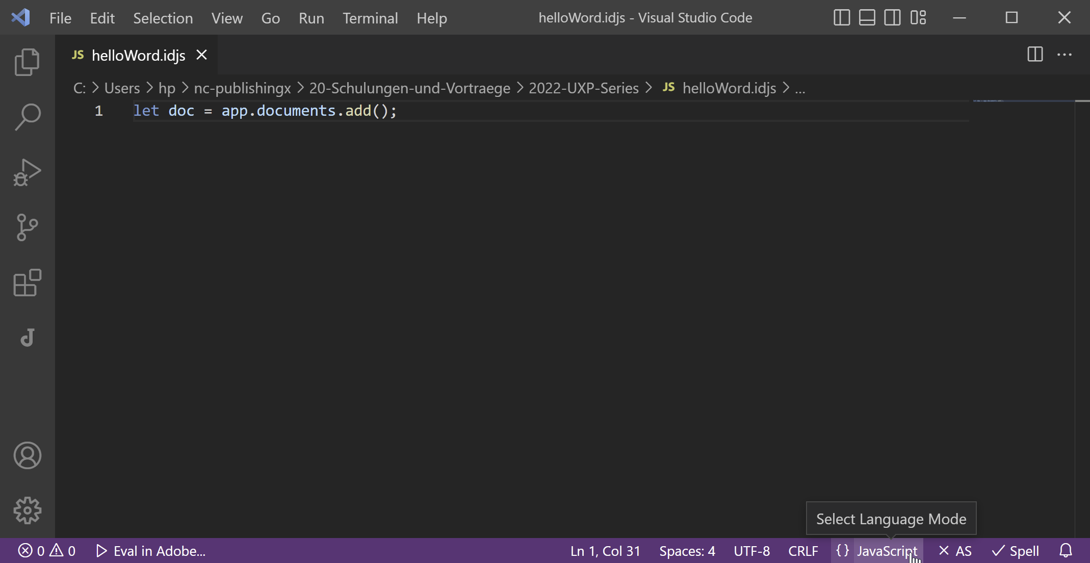The width and height of the screenshot is (1090, 563).
Task: Open the Search view in activity bar
Action: coord(27,117)
